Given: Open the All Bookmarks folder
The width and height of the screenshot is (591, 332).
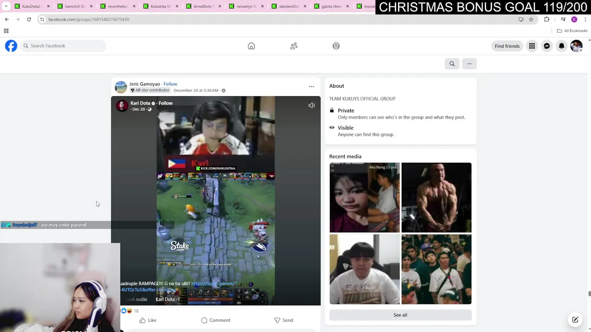Looking at the screenshot, I should 572,31.
